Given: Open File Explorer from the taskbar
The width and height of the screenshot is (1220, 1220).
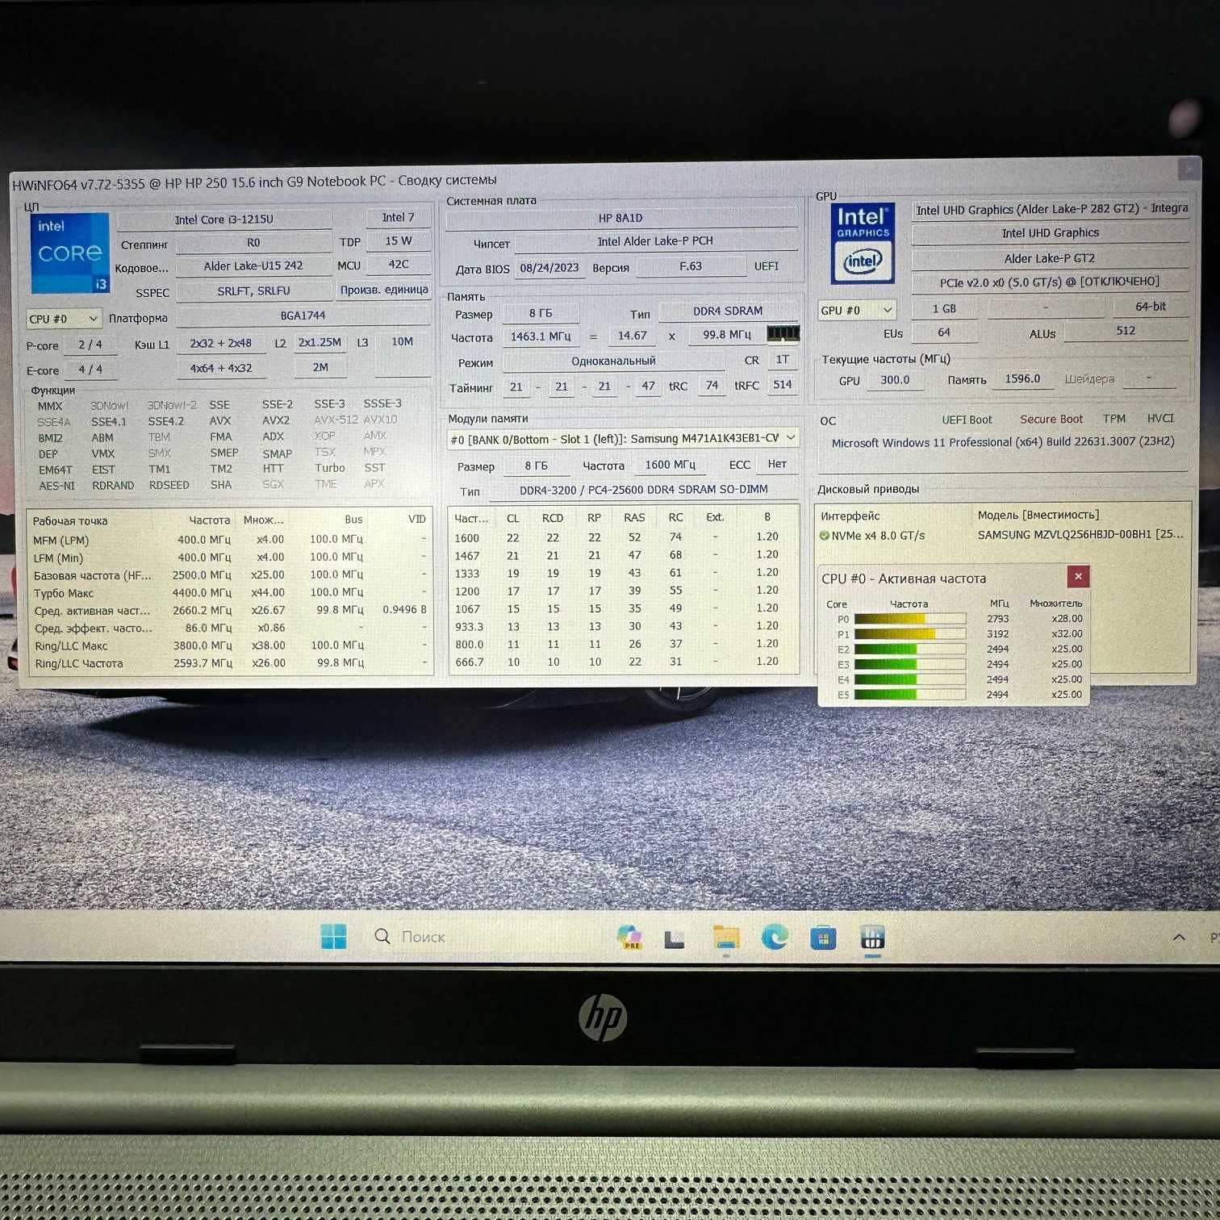Looking at the screenshot, I should pyautogui.click(x=725, y=938).
